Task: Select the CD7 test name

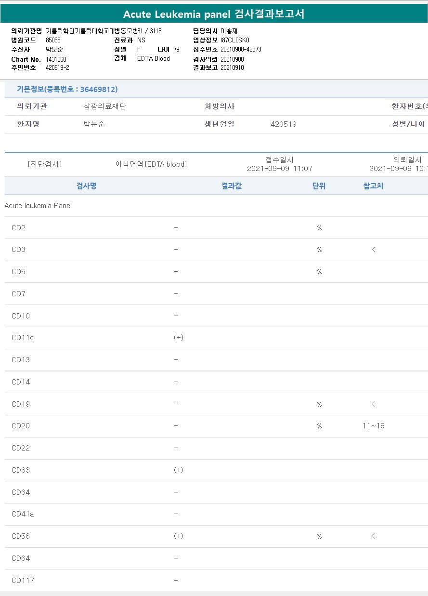Action: click(18, 294)
